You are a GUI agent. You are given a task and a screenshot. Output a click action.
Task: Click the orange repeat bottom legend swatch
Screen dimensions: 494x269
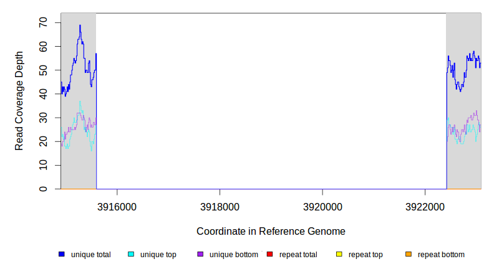[409, 255]
